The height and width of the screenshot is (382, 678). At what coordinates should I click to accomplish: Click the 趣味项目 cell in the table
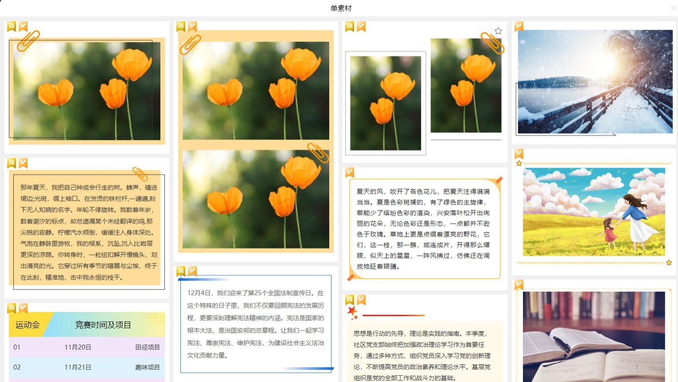(x=148, y=367)
